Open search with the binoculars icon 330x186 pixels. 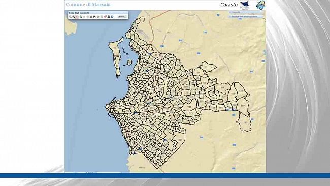(94, 17)
